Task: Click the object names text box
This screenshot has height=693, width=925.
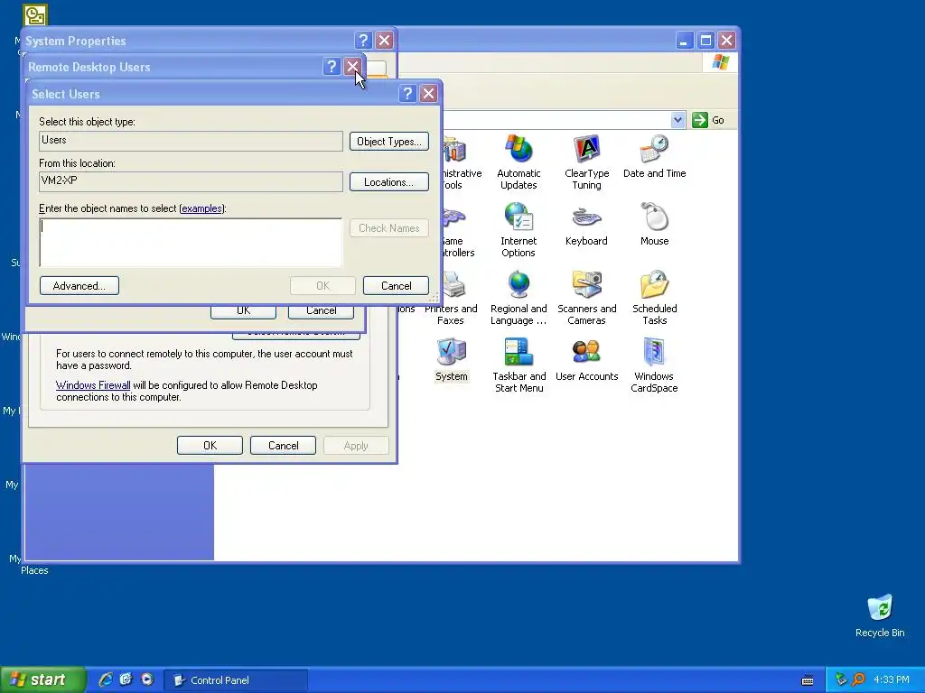Action: pos(191,242)
